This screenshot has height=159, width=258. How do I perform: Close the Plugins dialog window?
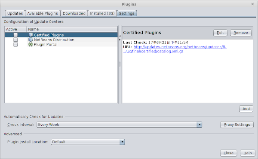coord(252,4)
